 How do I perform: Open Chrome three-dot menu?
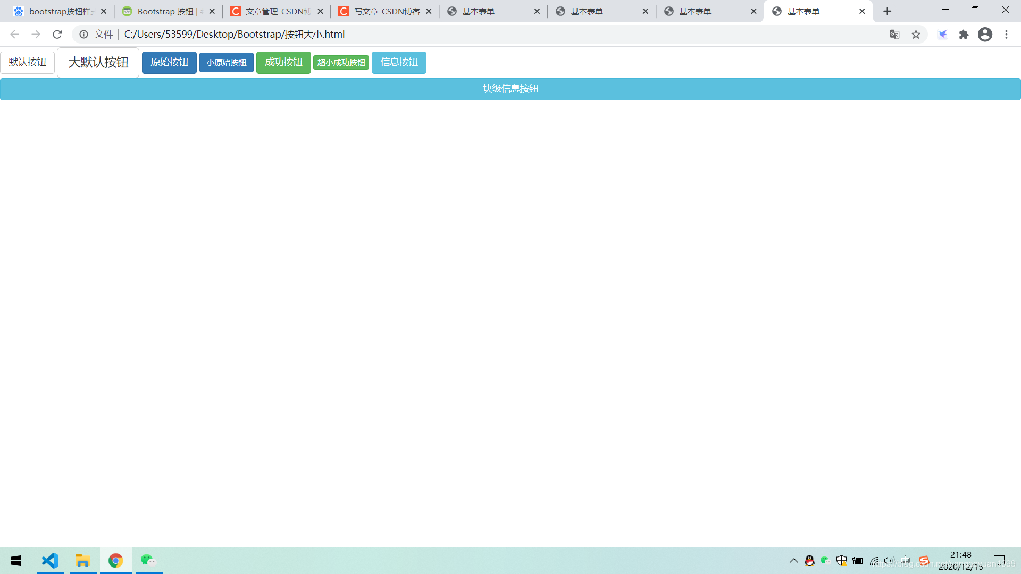pos(1006,35)
